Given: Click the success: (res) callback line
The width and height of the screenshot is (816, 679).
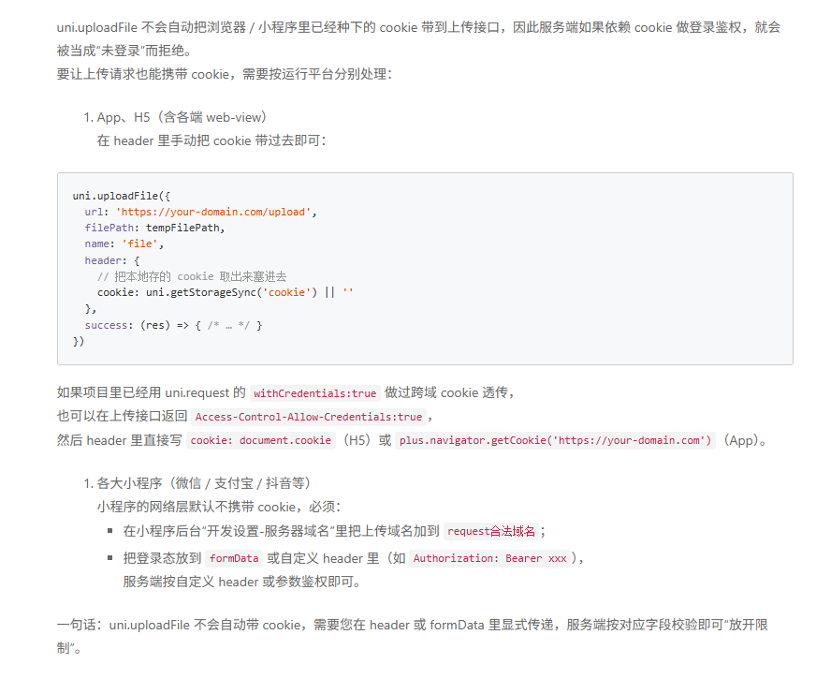Looking at the screenshot, I should (x=173, y=325).
